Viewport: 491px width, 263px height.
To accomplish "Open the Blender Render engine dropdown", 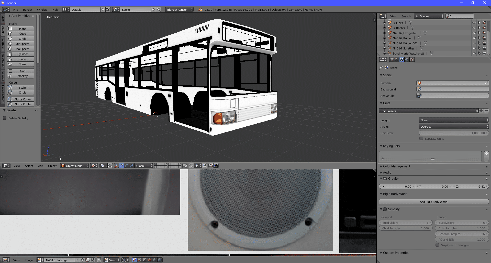I will tap(179, 9).
